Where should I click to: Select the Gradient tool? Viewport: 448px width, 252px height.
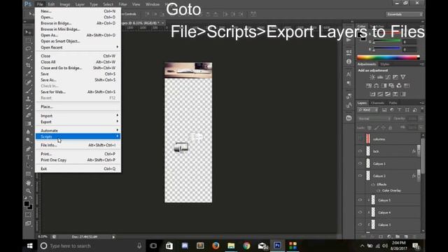(x=28, y=124)
